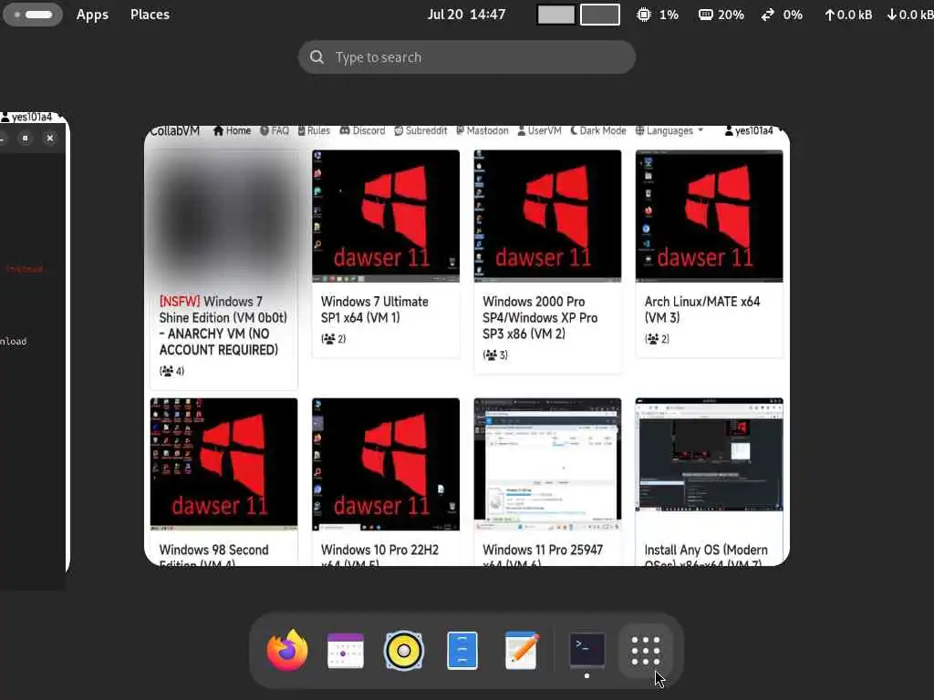This screenshot has width=934, height=700.
Task: Show the applications grid
Action: [x=646, y=651]
